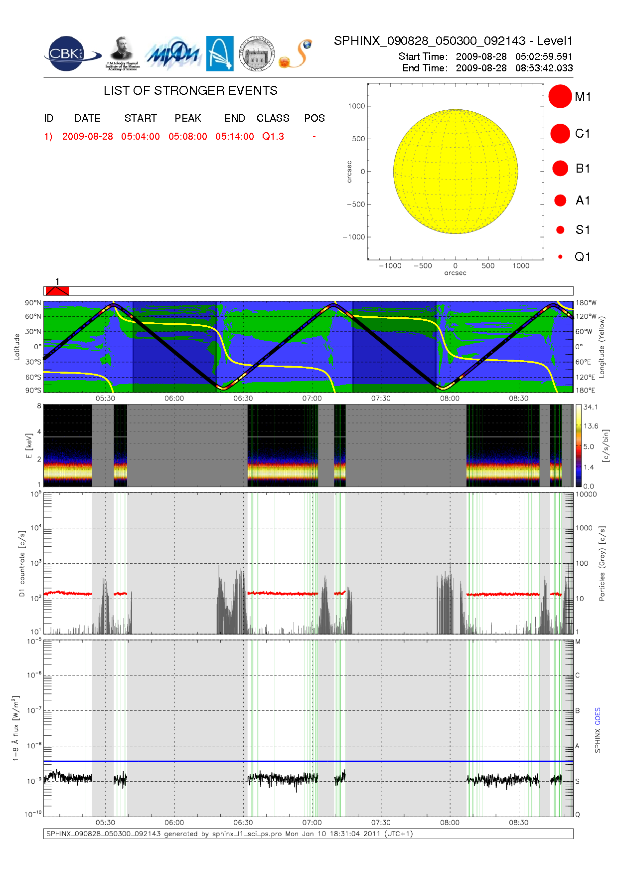The width and height of the screenshot is (618, 875).
Task: Click the C1 red circle legend marker
Action: pyautogui.click(x=560, y=134)
